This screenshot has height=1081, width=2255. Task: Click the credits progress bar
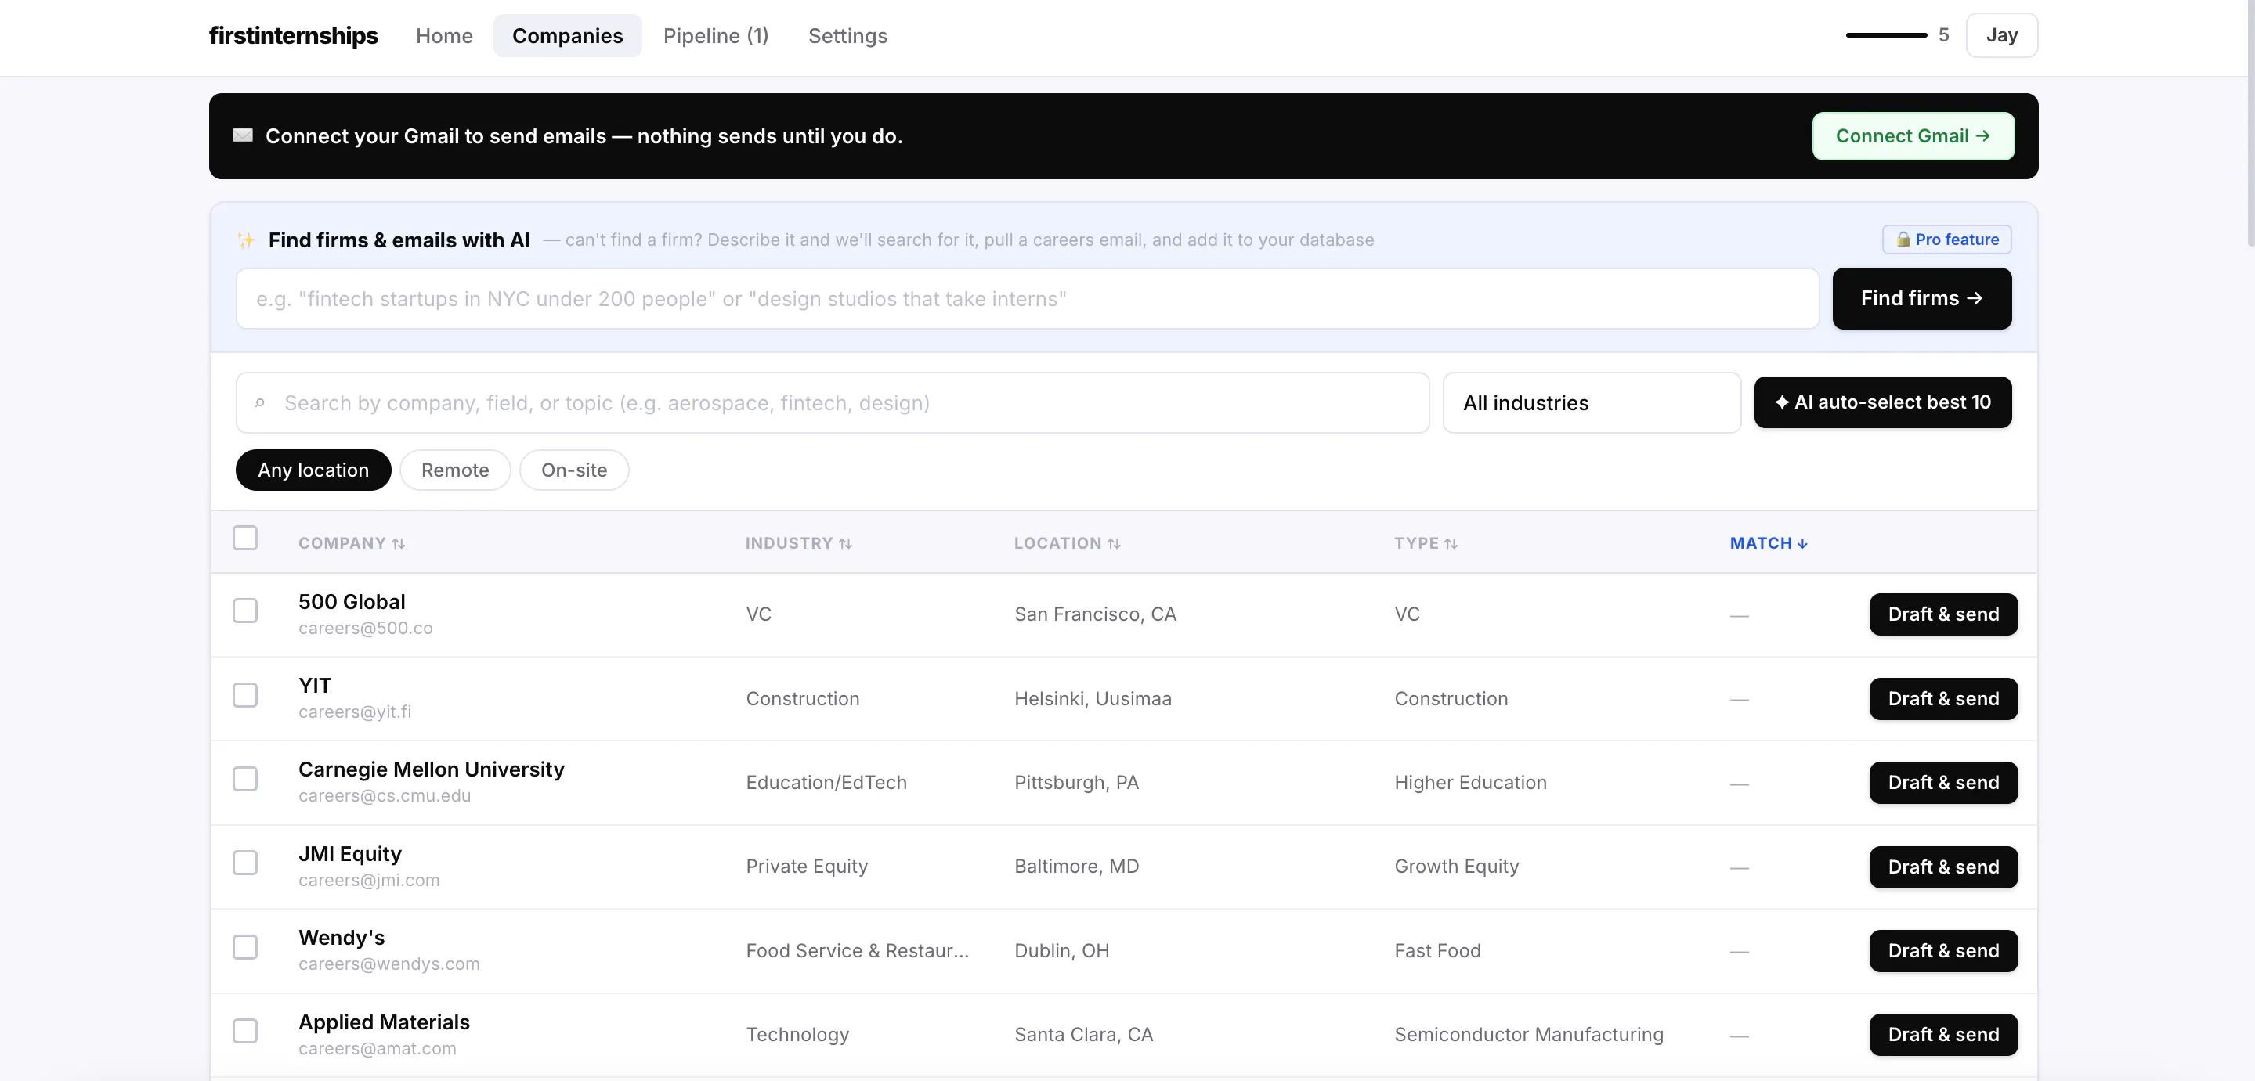[1886, 36]
